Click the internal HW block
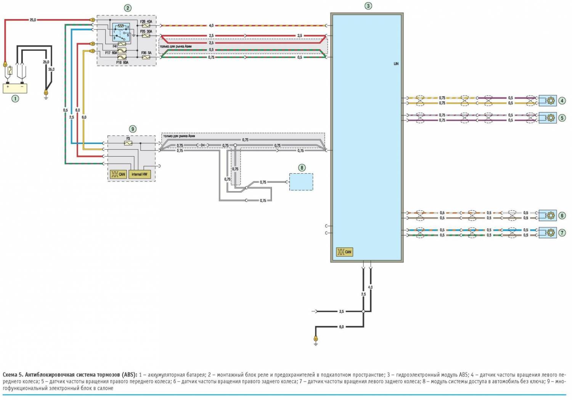Viewport: 572px width, 400px height. [x=139, y=174]
